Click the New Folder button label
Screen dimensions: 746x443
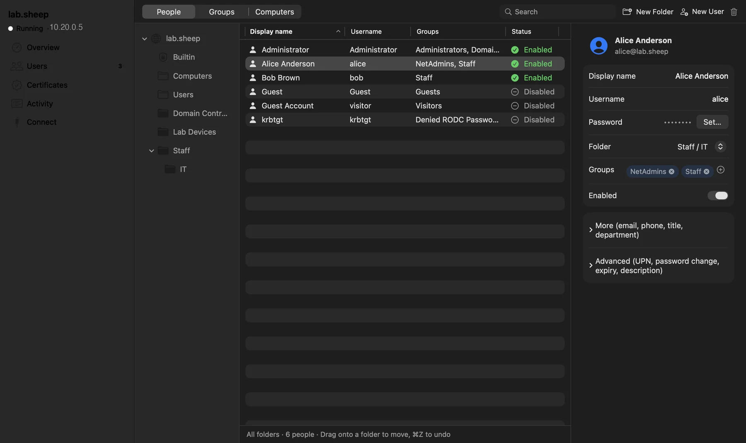click(x=654, y=12)
